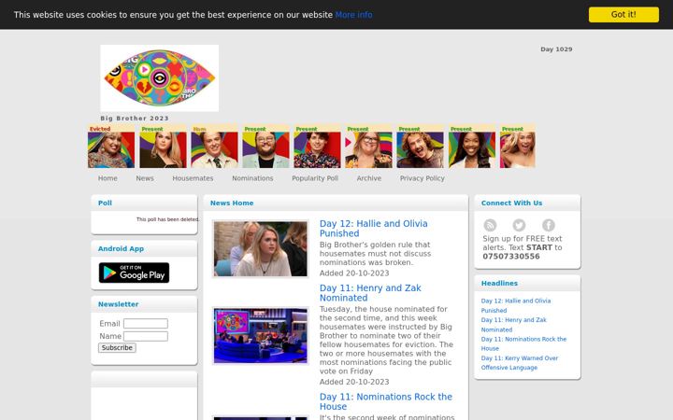Click the Newsletter Name input field
673x420 pixels.
point(146,336)
